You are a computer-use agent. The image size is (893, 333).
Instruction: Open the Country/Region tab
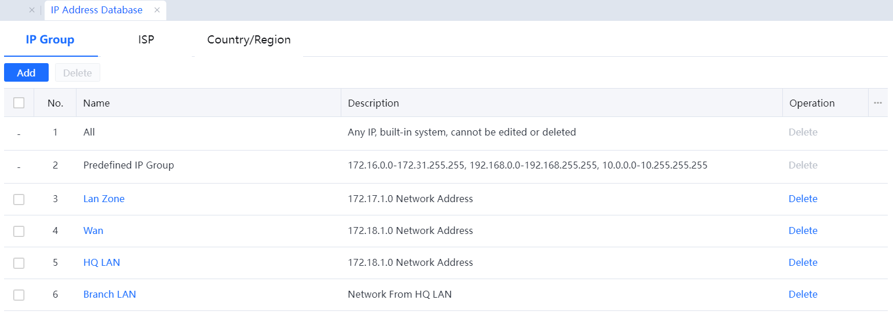[249, 39]
